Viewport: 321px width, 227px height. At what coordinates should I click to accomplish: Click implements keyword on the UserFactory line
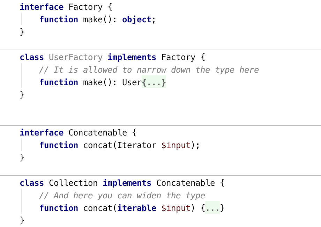point(132,57)
